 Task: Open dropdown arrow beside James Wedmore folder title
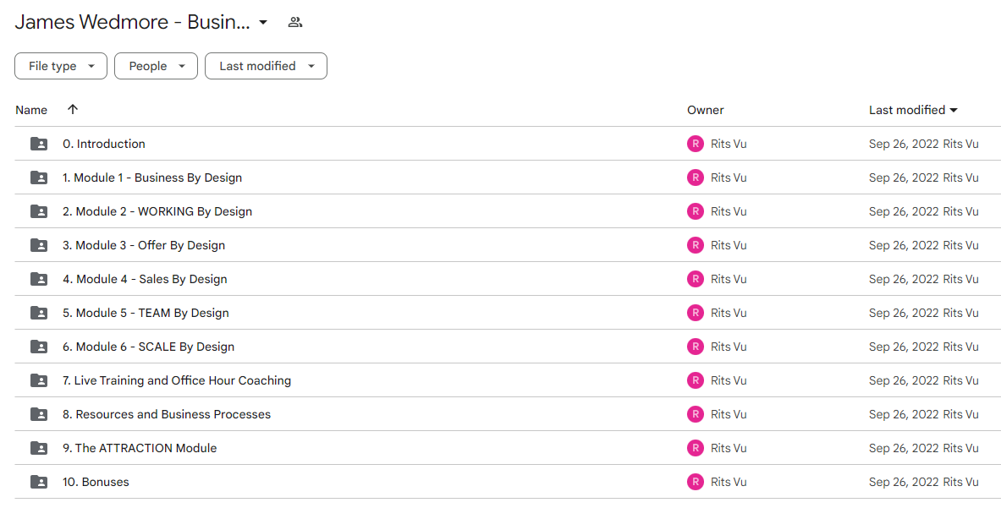[263, 22]
